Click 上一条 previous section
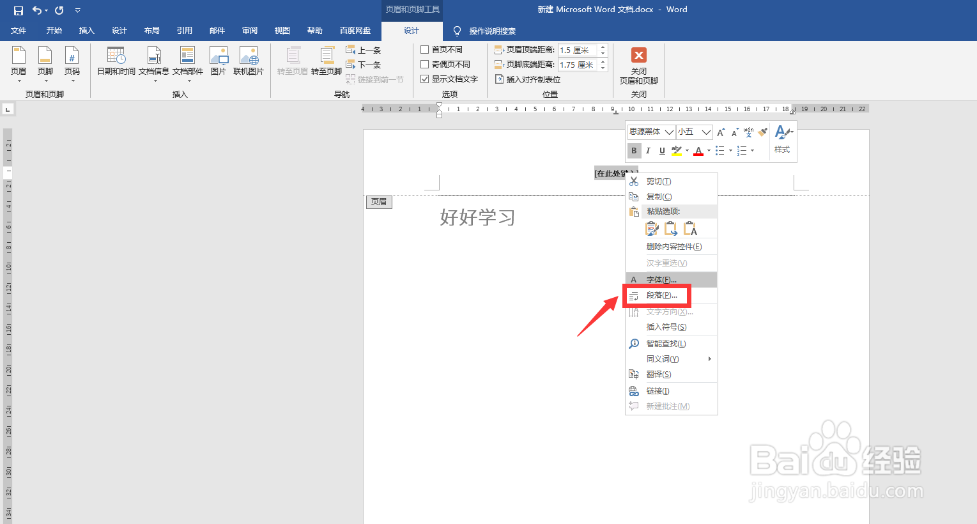Image resolution: width=977 pixels, height=524 pixels. 364,50
